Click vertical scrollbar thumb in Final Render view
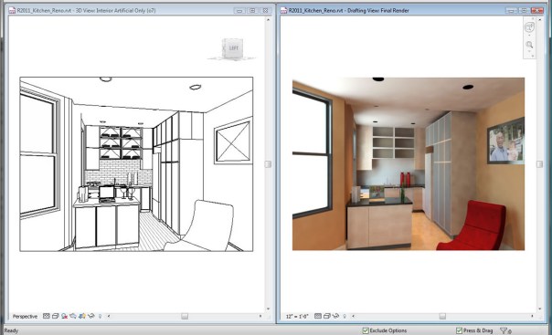The height and width of the screenshot is (335, 552). pos(540,164)
